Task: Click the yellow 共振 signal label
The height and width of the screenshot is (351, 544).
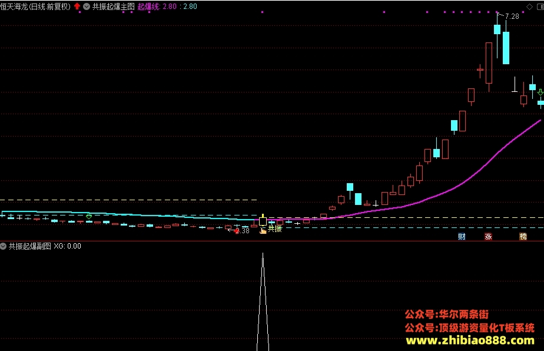Action: pyautogui.click(x=275, y=229)
